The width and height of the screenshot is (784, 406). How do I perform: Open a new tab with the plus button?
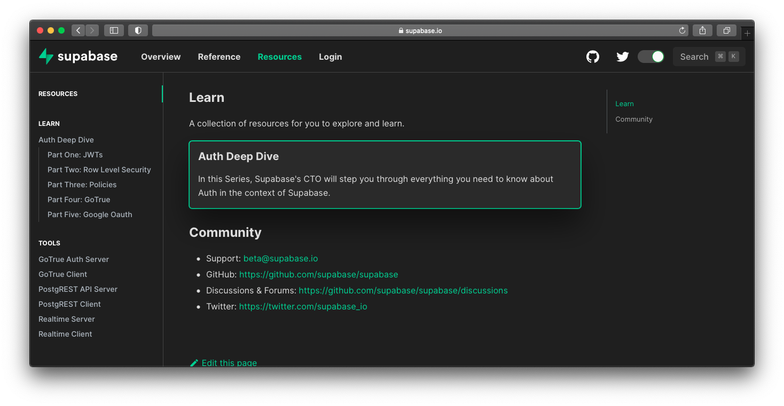pos(747,33)
